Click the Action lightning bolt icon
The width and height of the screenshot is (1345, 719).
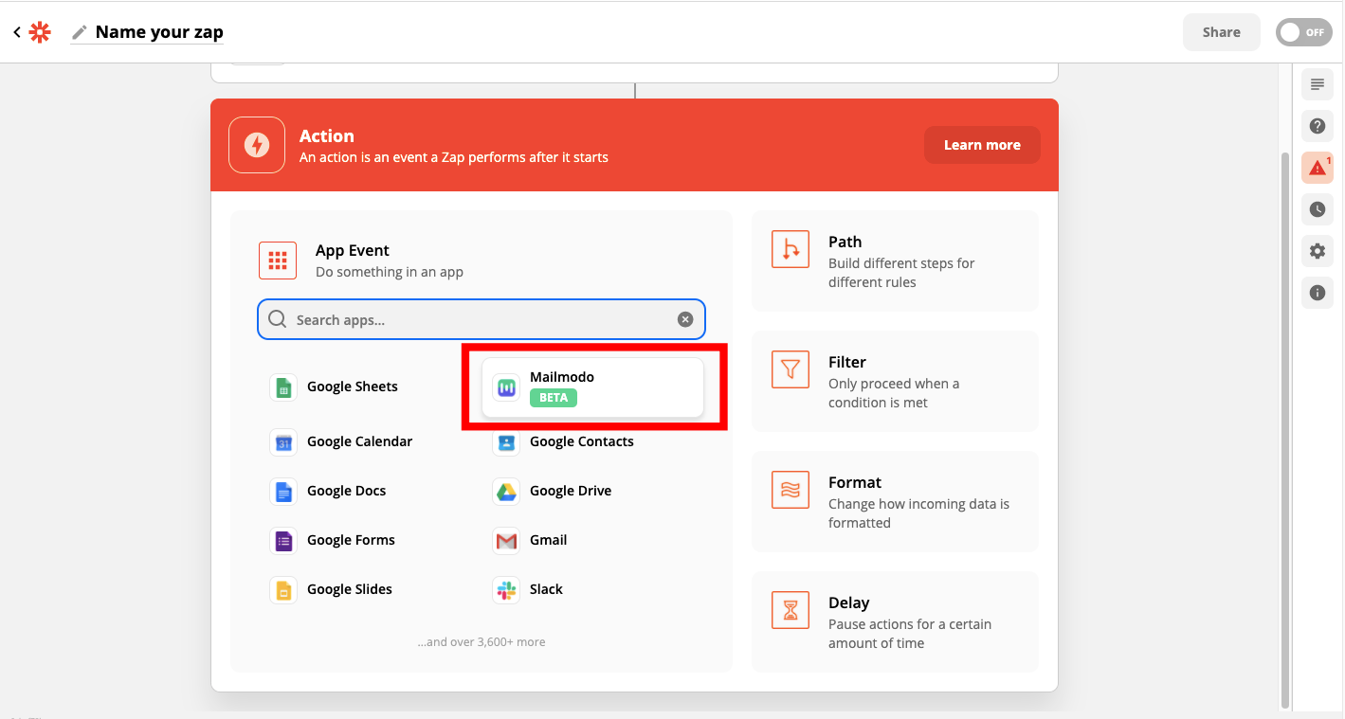[x=257, y=145]
